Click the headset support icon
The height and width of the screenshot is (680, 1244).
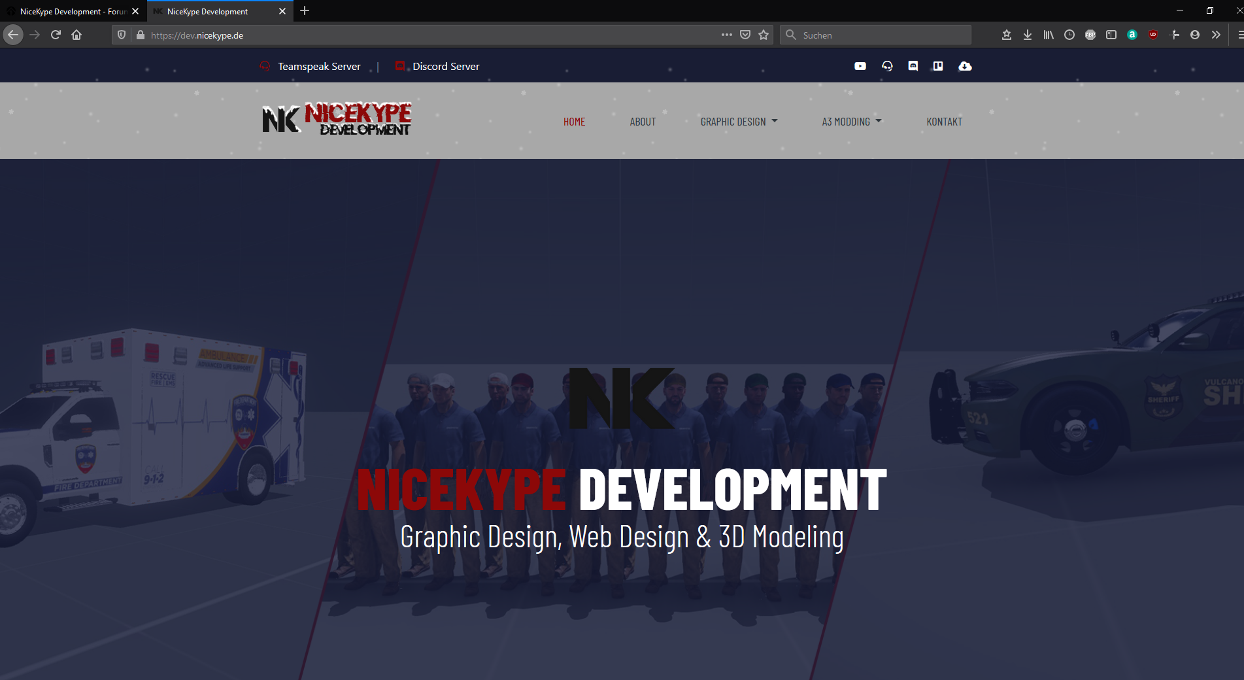(887, 66)
